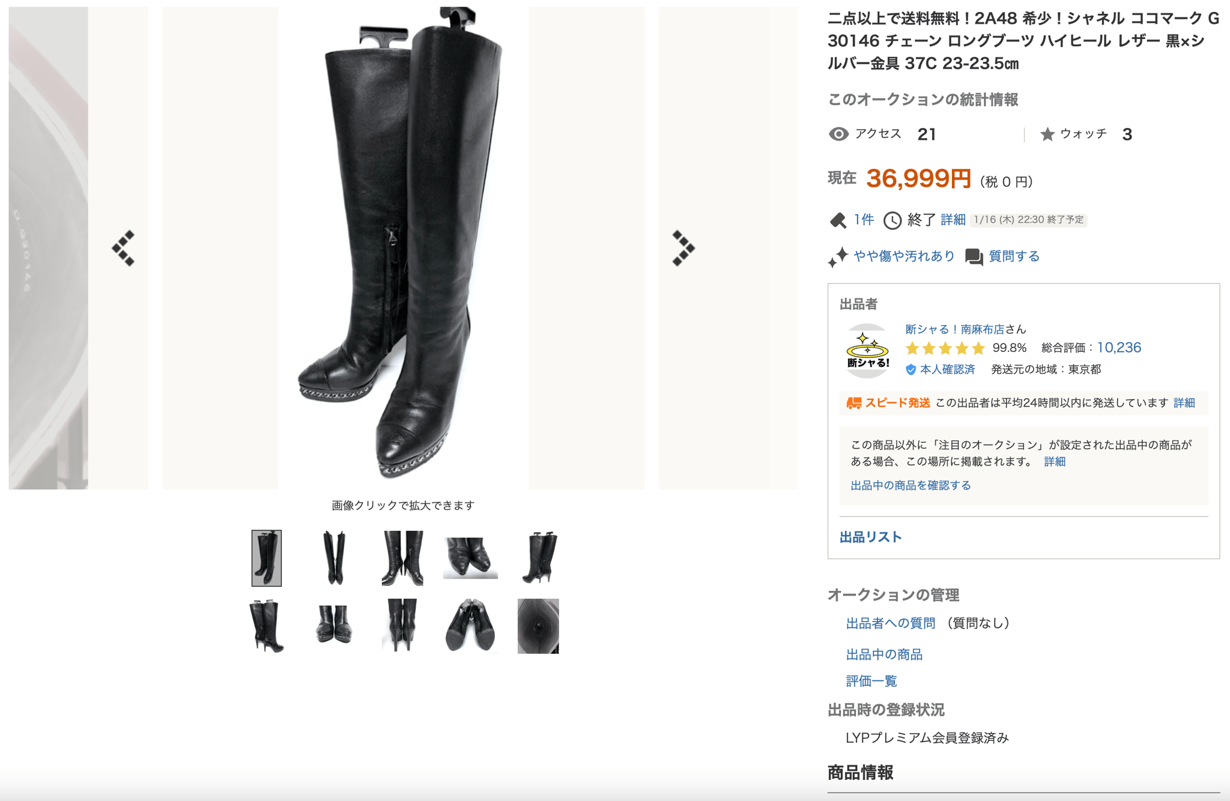Open the 断シャる! seller avatar
The width and height of the screenshot is (1230, 801).
click(x=867, y=351)
